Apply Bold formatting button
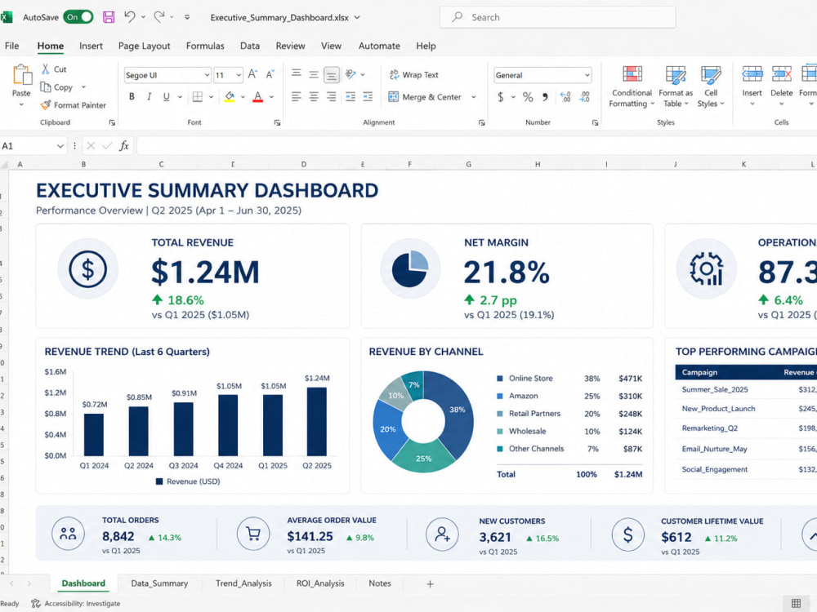The height and width of the screenshot is (612, 817). (x=132, y=96)
